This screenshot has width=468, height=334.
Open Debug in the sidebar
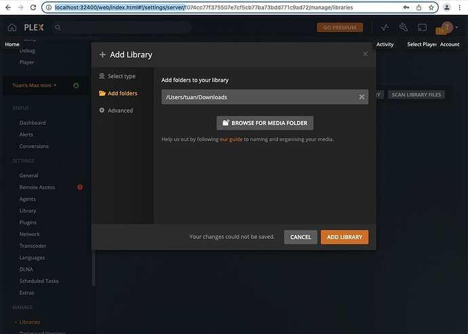pos(27,50)
